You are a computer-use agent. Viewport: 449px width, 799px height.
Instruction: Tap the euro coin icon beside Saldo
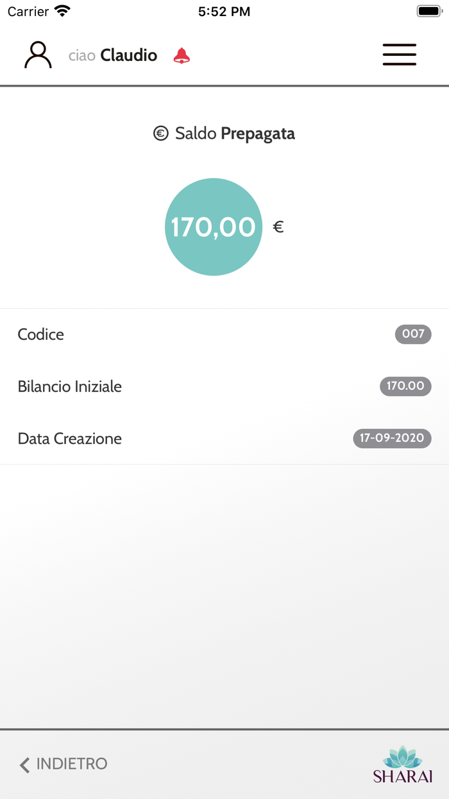pos(160,134)
